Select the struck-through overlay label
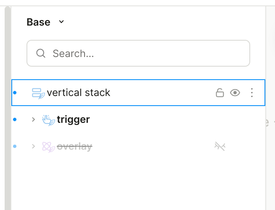 coord(74,146)
